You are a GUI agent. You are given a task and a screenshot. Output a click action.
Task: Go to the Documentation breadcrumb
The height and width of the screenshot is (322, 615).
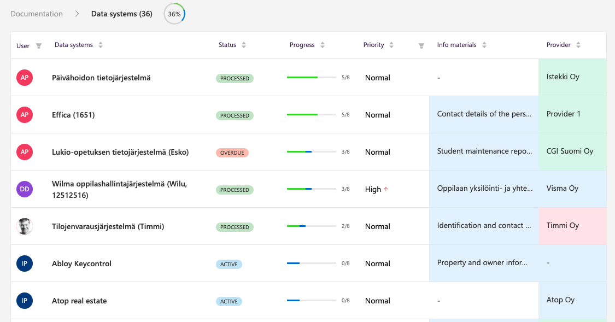(x=37, y=14)
